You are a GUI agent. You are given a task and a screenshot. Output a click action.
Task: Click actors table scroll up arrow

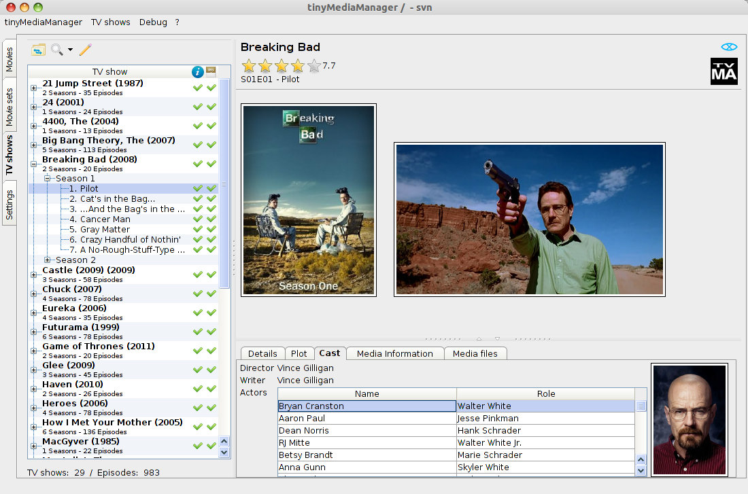point(641,459)
